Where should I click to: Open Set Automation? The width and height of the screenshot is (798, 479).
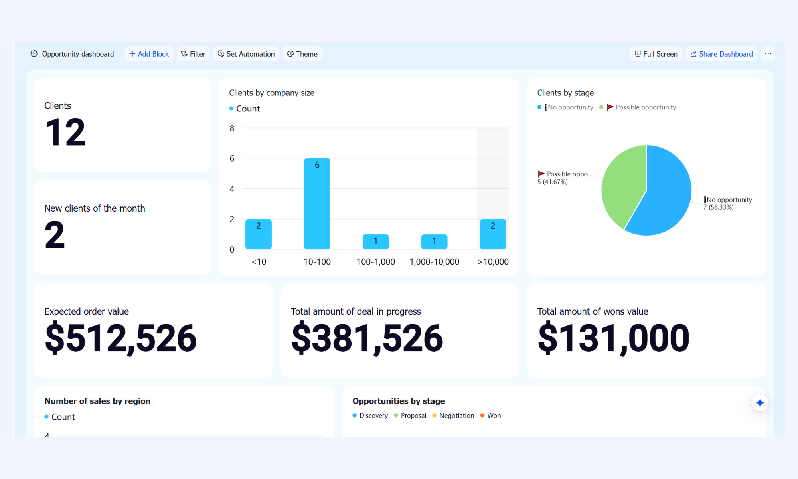(246, 54)
